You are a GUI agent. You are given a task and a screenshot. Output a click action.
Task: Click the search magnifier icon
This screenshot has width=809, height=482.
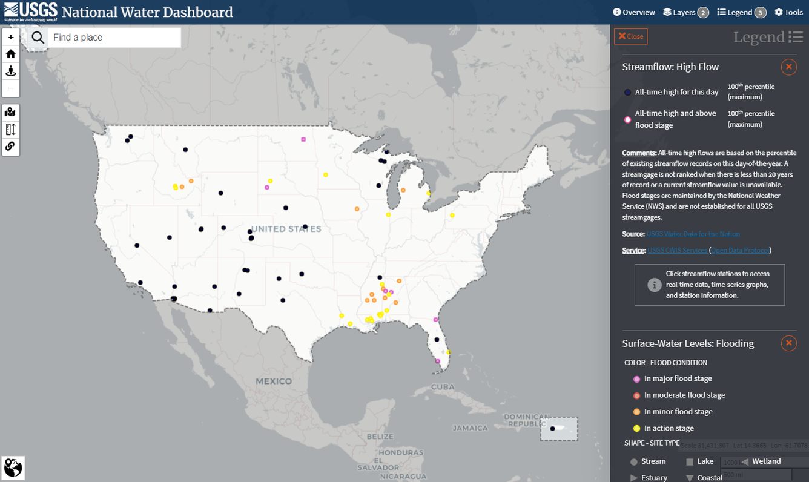coord(37,37)
